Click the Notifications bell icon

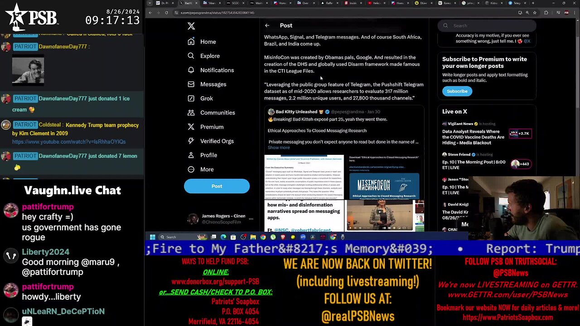[191, 70]
